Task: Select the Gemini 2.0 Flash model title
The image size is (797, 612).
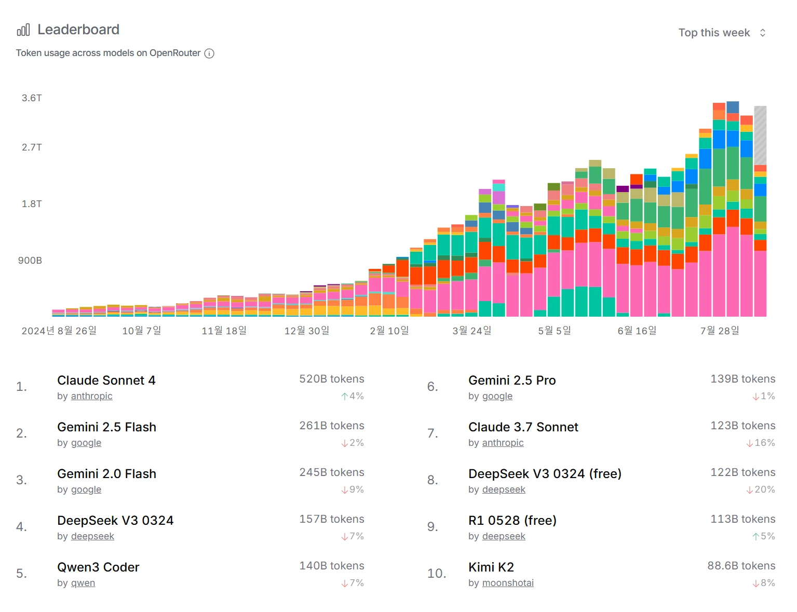Action: coord(106,474)
